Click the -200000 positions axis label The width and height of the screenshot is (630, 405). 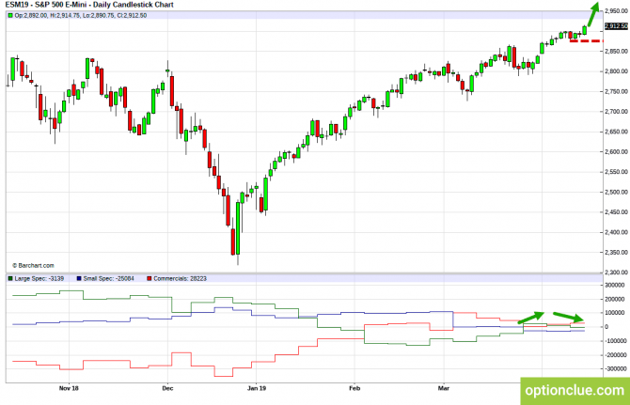tap(615, 355)
